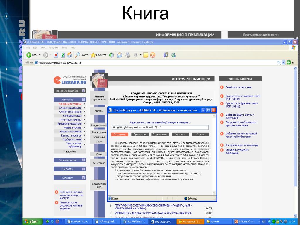Click the Сохранить button
The width and height of the screenshot is (300, 225).
120,134
